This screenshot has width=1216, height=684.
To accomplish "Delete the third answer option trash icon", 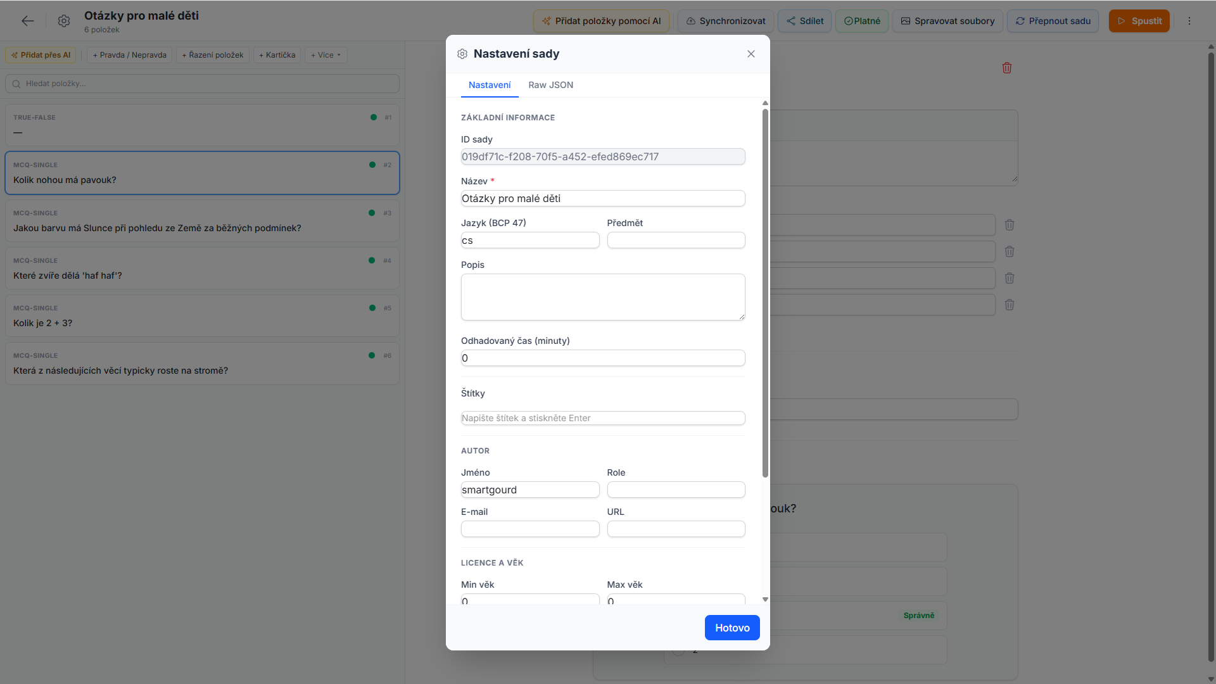I will coord(1010,278).
